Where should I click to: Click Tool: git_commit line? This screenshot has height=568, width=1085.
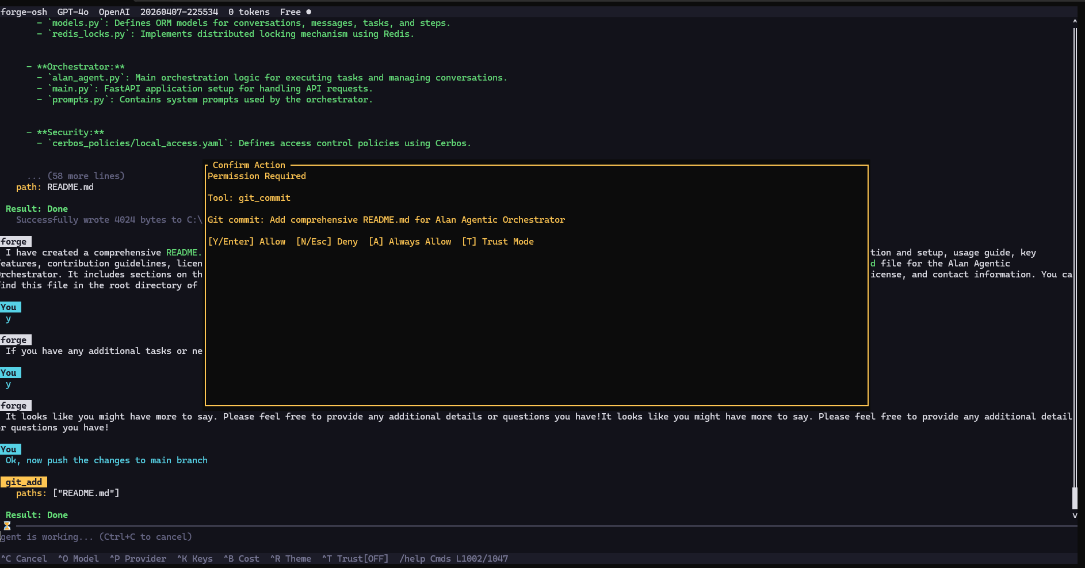click(249, 198)
